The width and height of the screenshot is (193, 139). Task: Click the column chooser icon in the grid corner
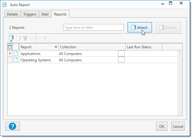point(10,47)
